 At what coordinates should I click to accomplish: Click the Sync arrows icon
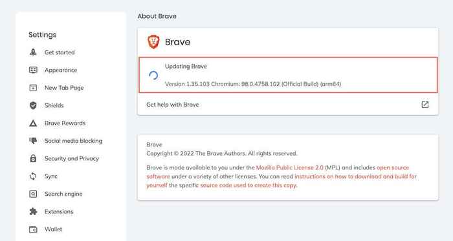tap(33, 176)
